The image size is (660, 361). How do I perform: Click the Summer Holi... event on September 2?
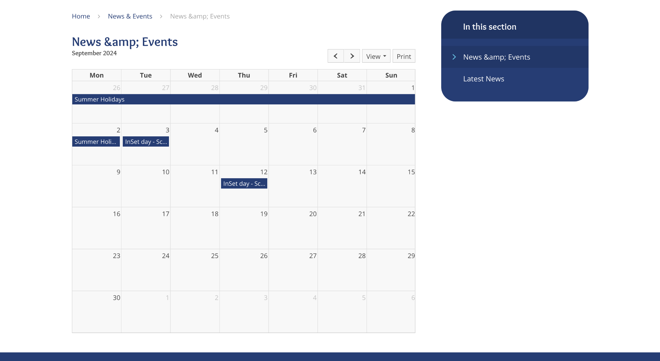(96, 141)
